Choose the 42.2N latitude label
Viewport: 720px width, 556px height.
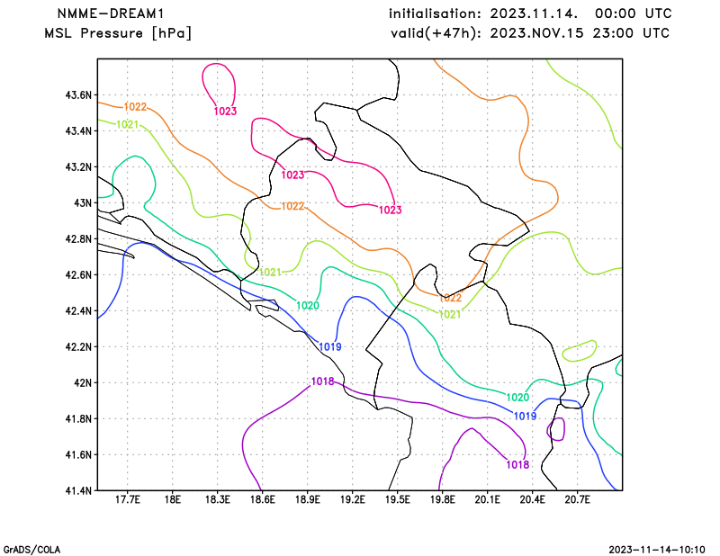(x=78, y=346)
